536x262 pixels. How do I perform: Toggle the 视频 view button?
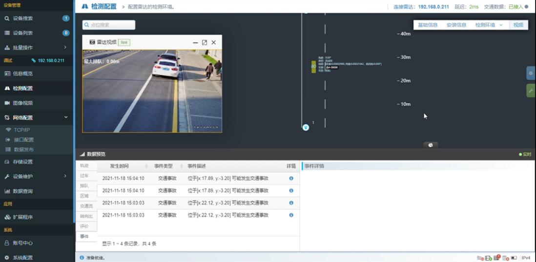point(518,25)
